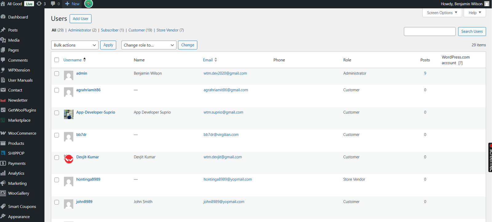Open the wtm.suprio@gmail.com email link
Viewport: 492px width, 222px height.
click(223, 112)
